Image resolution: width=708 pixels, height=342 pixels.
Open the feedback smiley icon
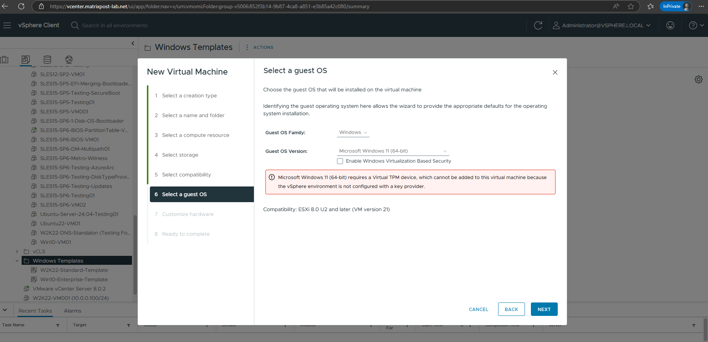tap(670, 25)
